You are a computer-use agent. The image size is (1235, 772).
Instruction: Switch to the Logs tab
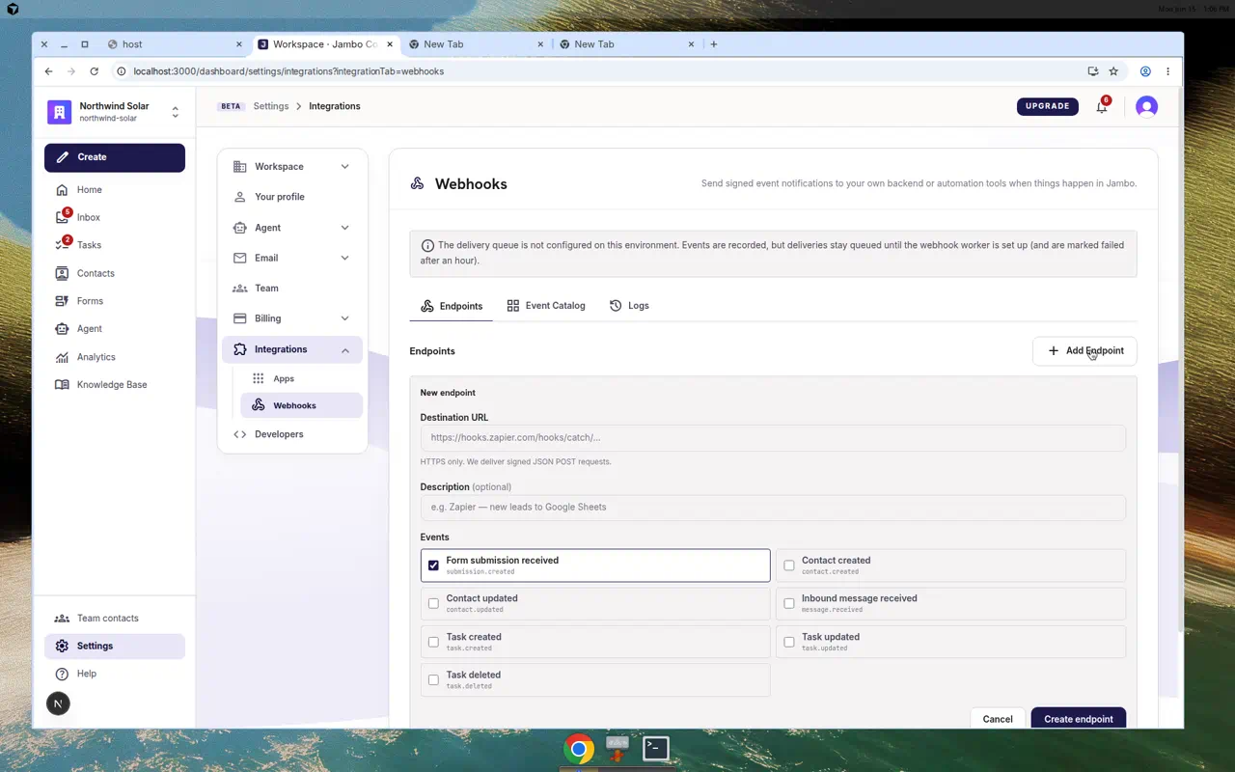(x=629, y=306)
